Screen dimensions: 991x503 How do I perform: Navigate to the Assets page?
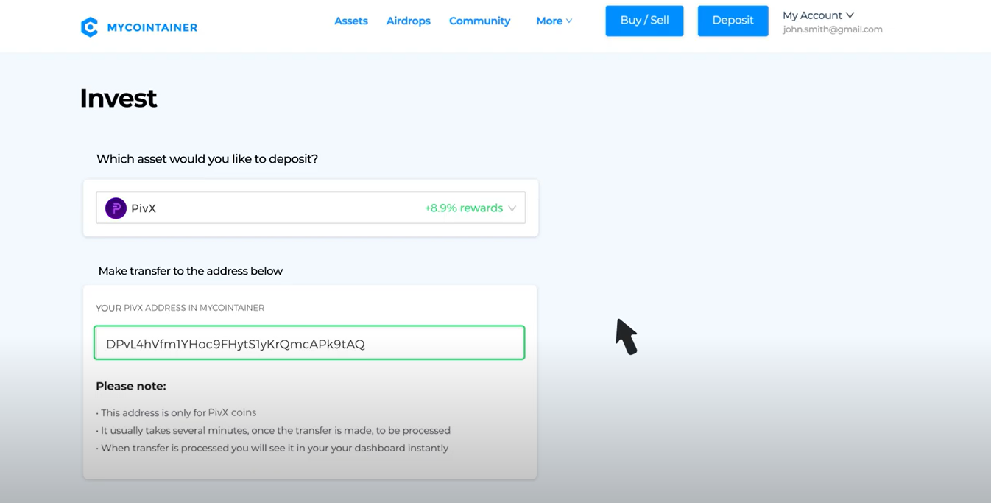click(x=351, y=21)
